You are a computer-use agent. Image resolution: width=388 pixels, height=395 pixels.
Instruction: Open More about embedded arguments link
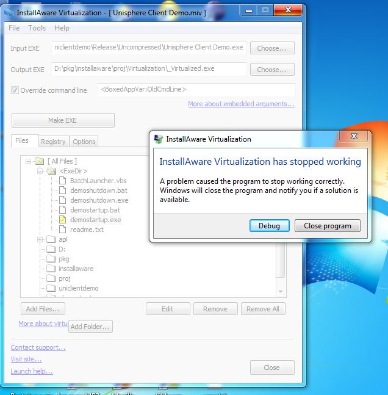[x=241, y=104]
